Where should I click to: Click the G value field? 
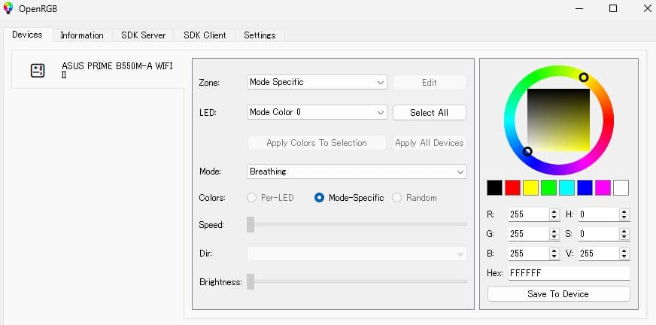click(x=529, y=234)
